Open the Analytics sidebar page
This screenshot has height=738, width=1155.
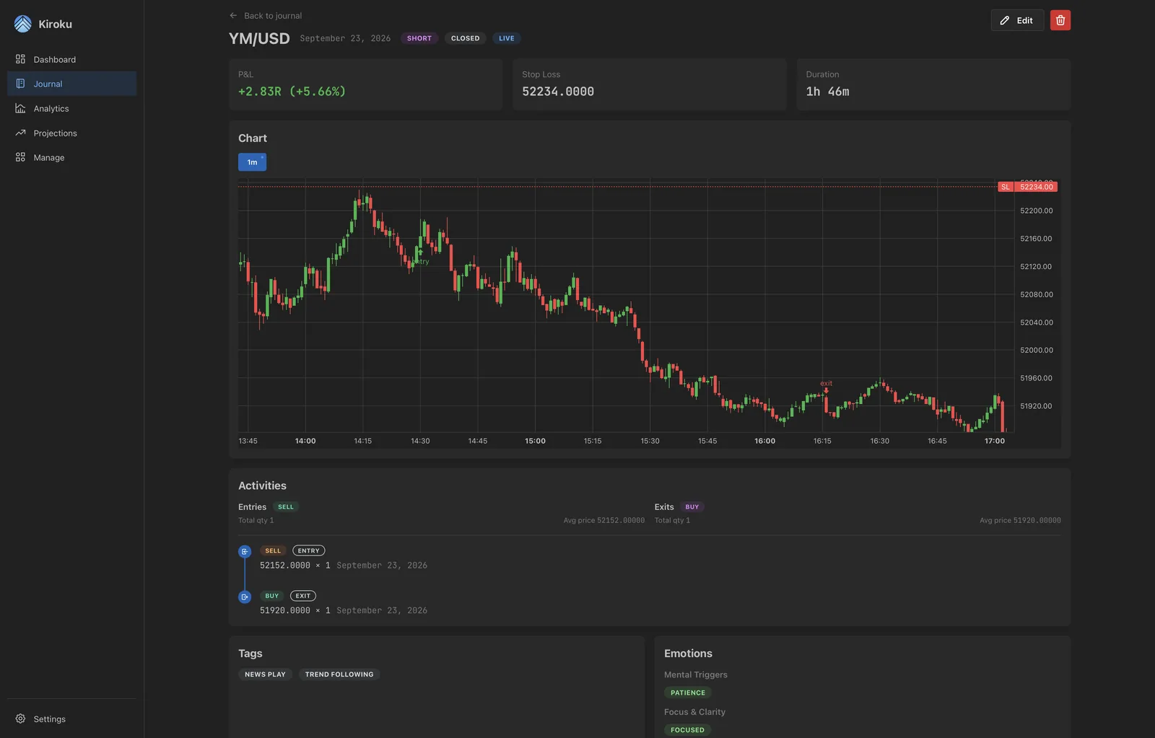click(71, 108)
